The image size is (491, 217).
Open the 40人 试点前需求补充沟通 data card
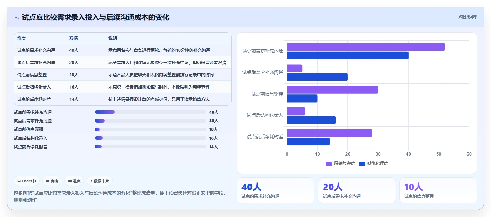[276, 190]
